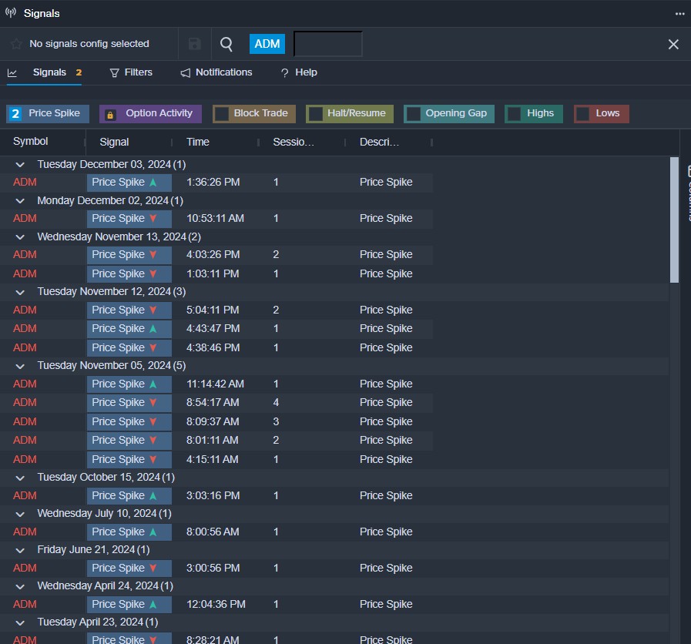Open the Notifications tab
The width and height of the screenshot is (691, 644).
click(x=216, y=72)
